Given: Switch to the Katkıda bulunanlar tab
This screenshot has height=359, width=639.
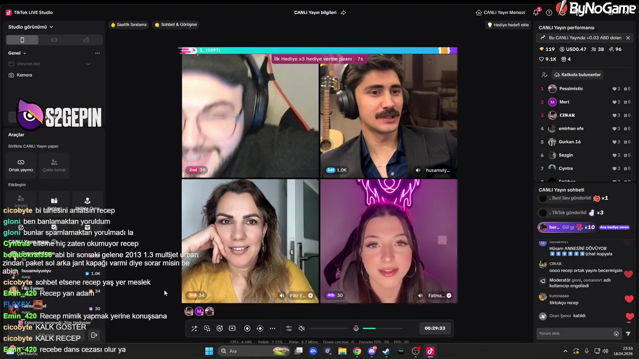Looking at the screenshot, I should click(x=578, y=75).
